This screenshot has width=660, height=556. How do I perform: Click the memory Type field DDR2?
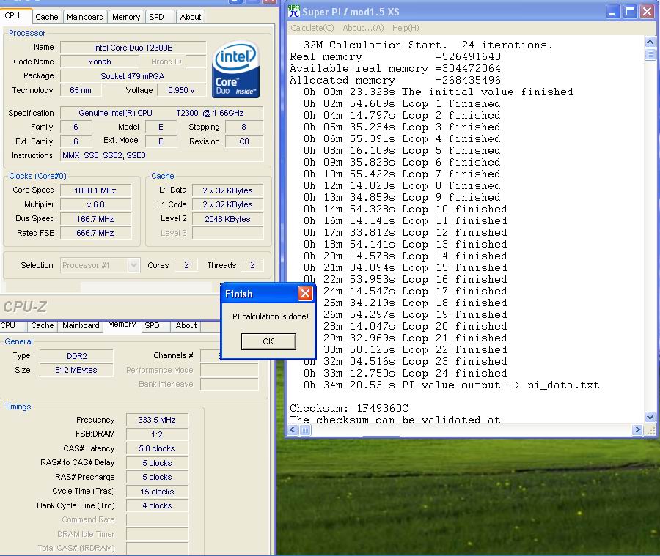coord(76,356)
